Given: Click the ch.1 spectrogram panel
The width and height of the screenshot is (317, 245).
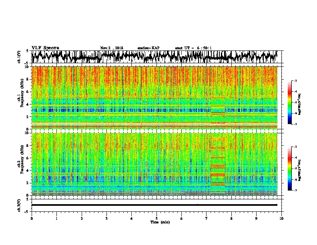Looking at the screenshot, I should pyautogui.click(x=154, y=98).
